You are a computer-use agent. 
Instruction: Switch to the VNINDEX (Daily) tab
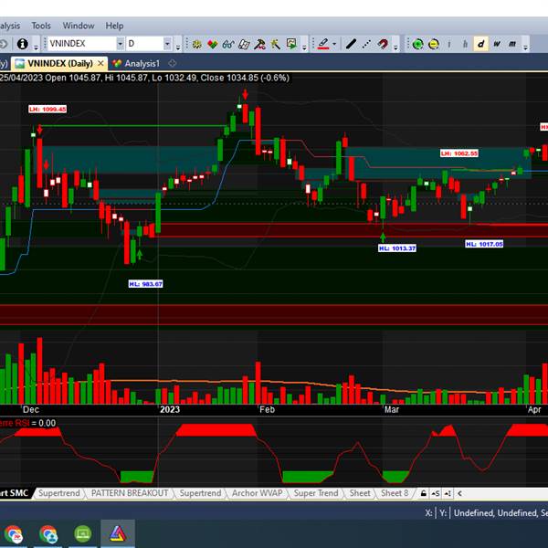(59, 64)
